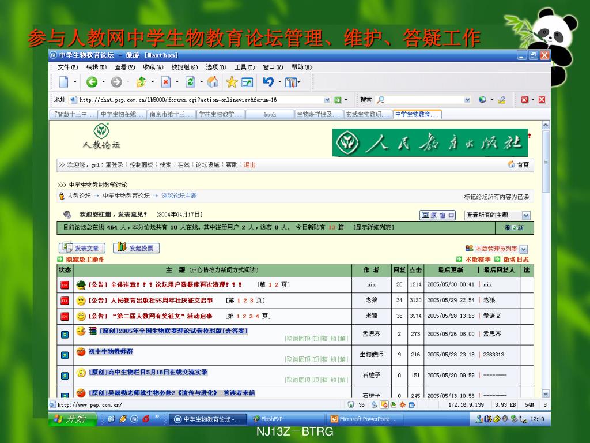Open Favorites with the yellow star icon
590x443 pixels.
click(232, 82)
